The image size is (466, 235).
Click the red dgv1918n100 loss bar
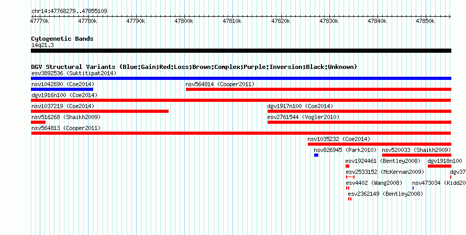(x=439, y=166)
